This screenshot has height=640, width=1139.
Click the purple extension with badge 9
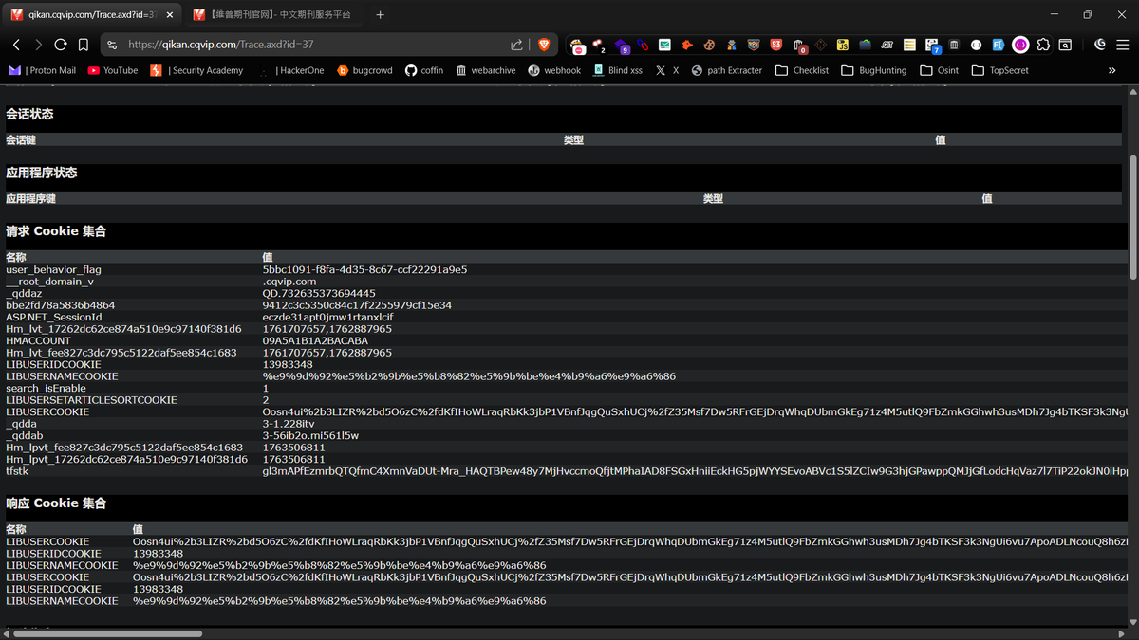tap(622, 45)
